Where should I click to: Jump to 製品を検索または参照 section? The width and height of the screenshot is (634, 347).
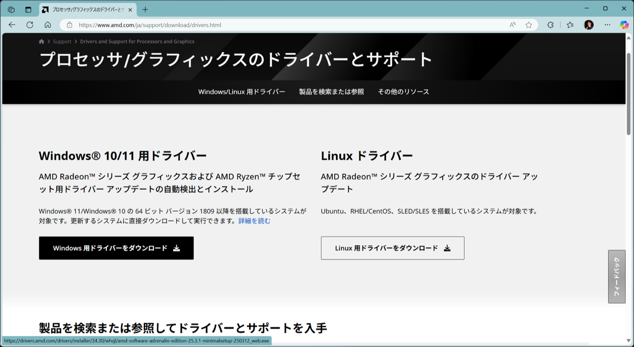(x=331, y=92)
